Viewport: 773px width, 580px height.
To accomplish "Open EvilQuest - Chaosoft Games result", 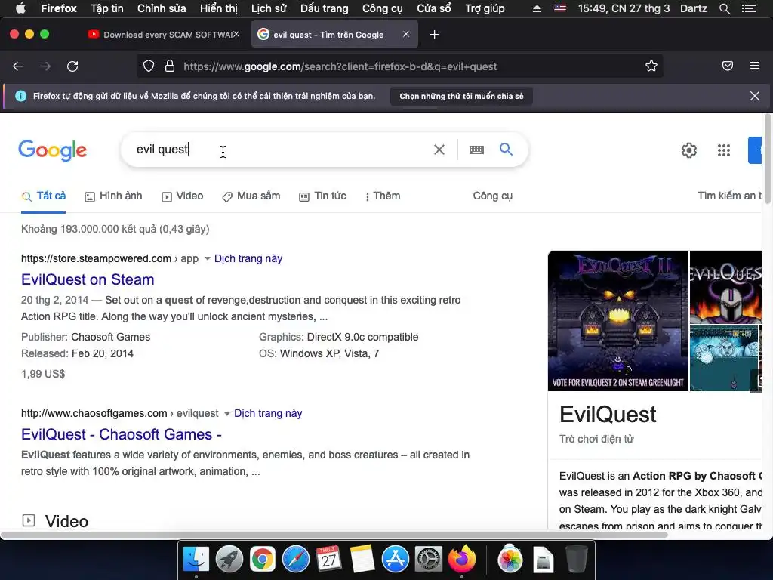I will coord(122,434).
